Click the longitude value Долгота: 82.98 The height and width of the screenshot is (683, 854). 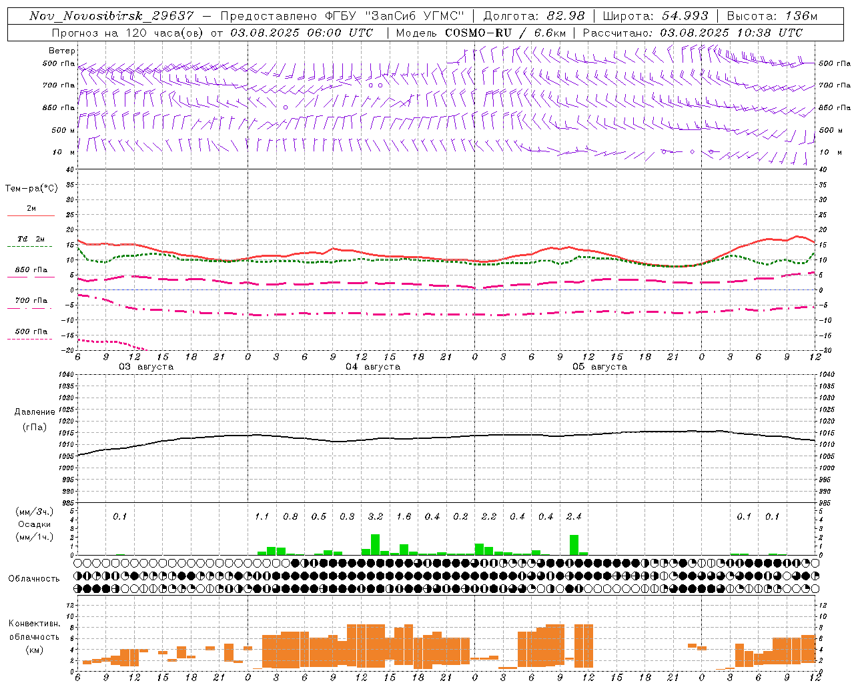[x=534, y=16]
